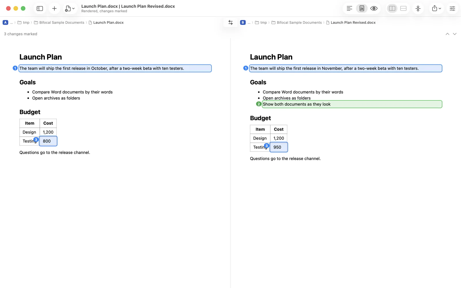Click Launch Plan Revised.docx in the breadcrumb
The image size is (461, 288).
click(x=351, y=22)
